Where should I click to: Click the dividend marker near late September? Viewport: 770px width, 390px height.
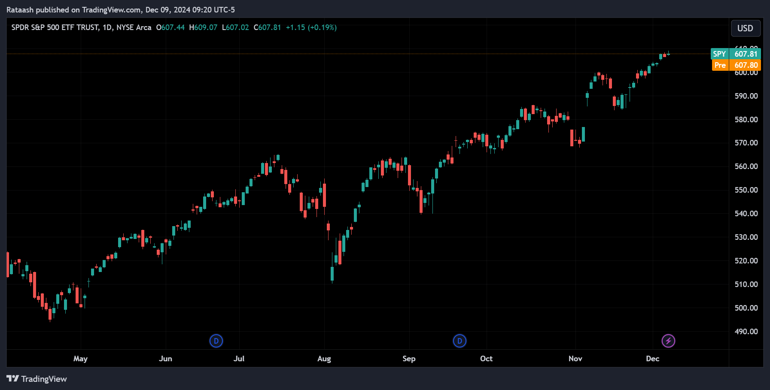click(x=460, y=341)
